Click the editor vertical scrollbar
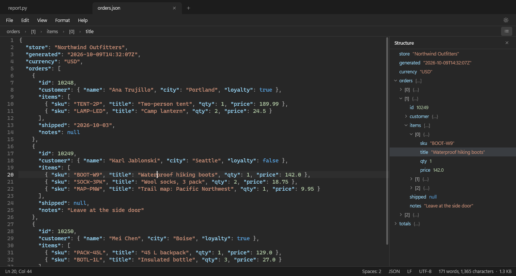516x276 pixels. 387,142
